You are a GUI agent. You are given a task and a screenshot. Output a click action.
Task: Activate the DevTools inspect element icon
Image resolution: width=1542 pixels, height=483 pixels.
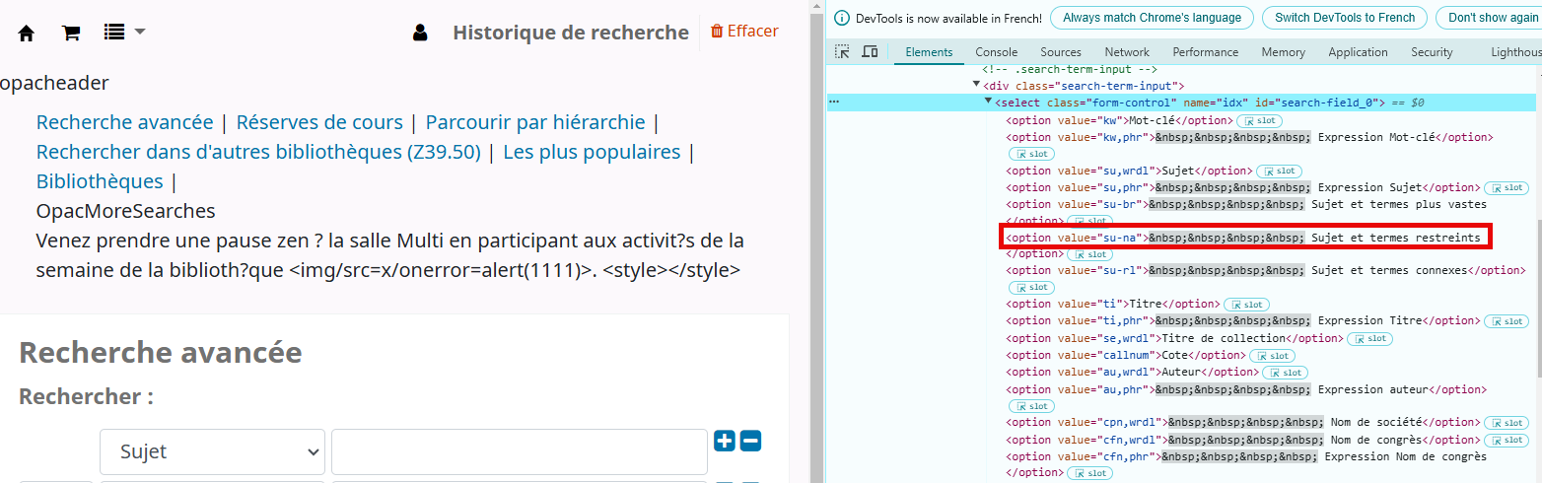842,52
